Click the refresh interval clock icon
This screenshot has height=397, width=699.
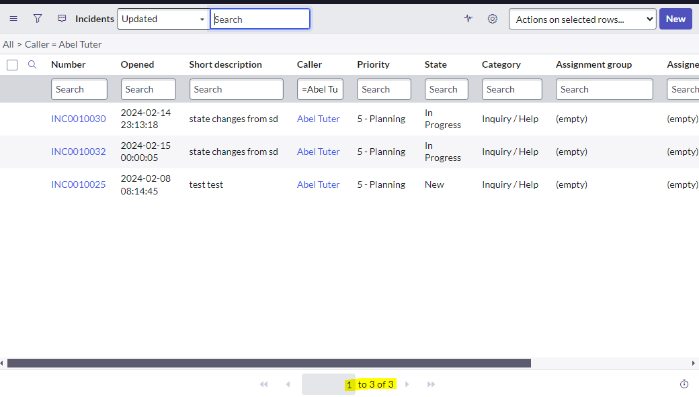[684, 384]
